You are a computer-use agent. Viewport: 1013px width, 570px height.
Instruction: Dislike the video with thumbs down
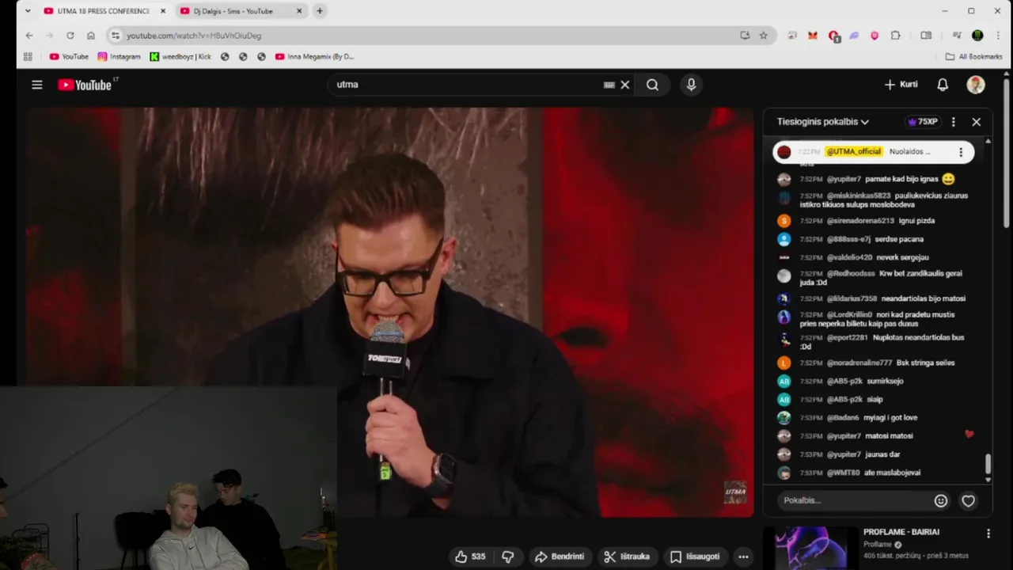click(x=508, y=557)
